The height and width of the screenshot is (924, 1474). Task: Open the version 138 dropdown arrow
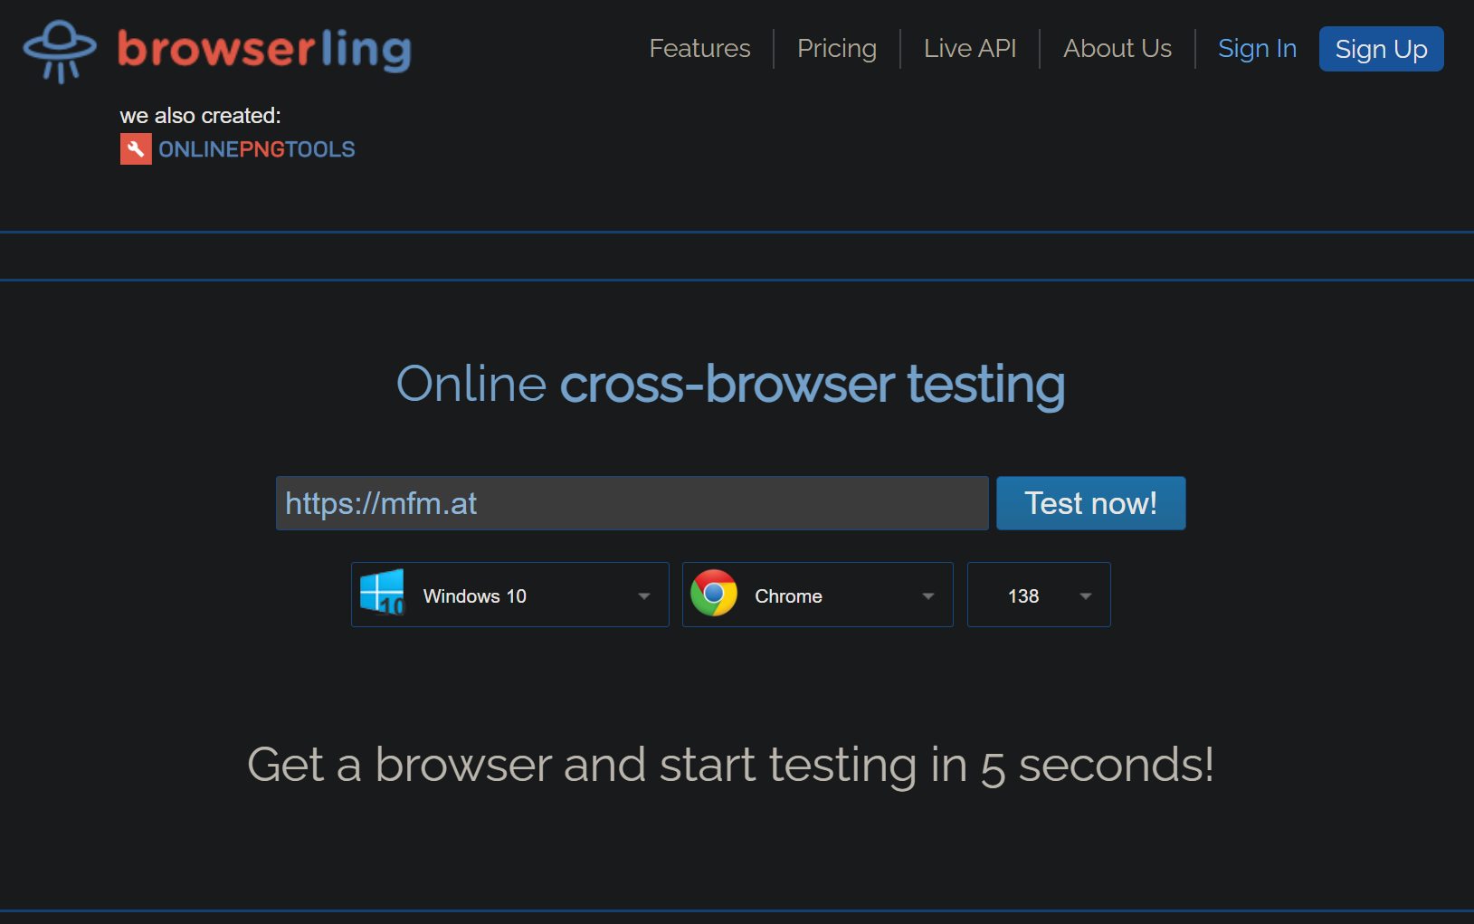(x=1086, y=595)
